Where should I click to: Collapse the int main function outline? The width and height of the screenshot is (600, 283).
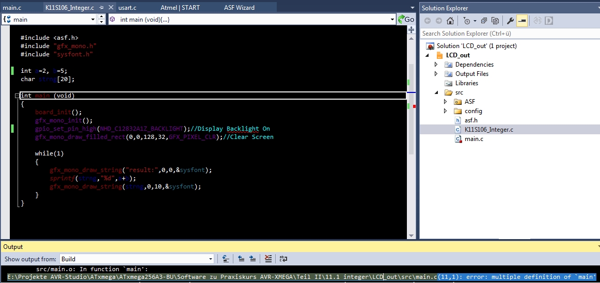coord(17,96)
